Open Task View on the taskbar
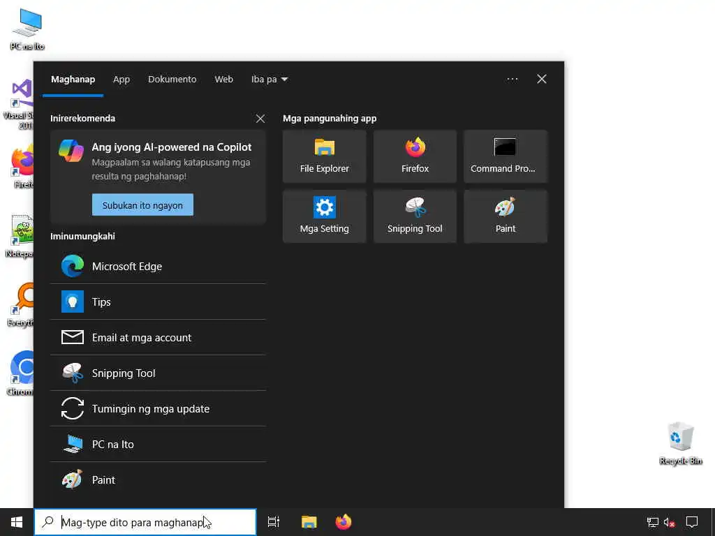The height and width of the screenshot is (536, 715). (274, 522)
